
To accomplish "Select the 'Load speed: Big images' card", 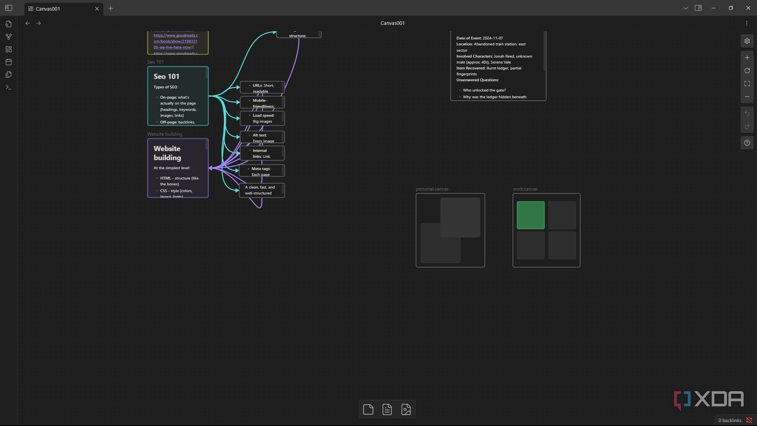I will coord(262,118).
